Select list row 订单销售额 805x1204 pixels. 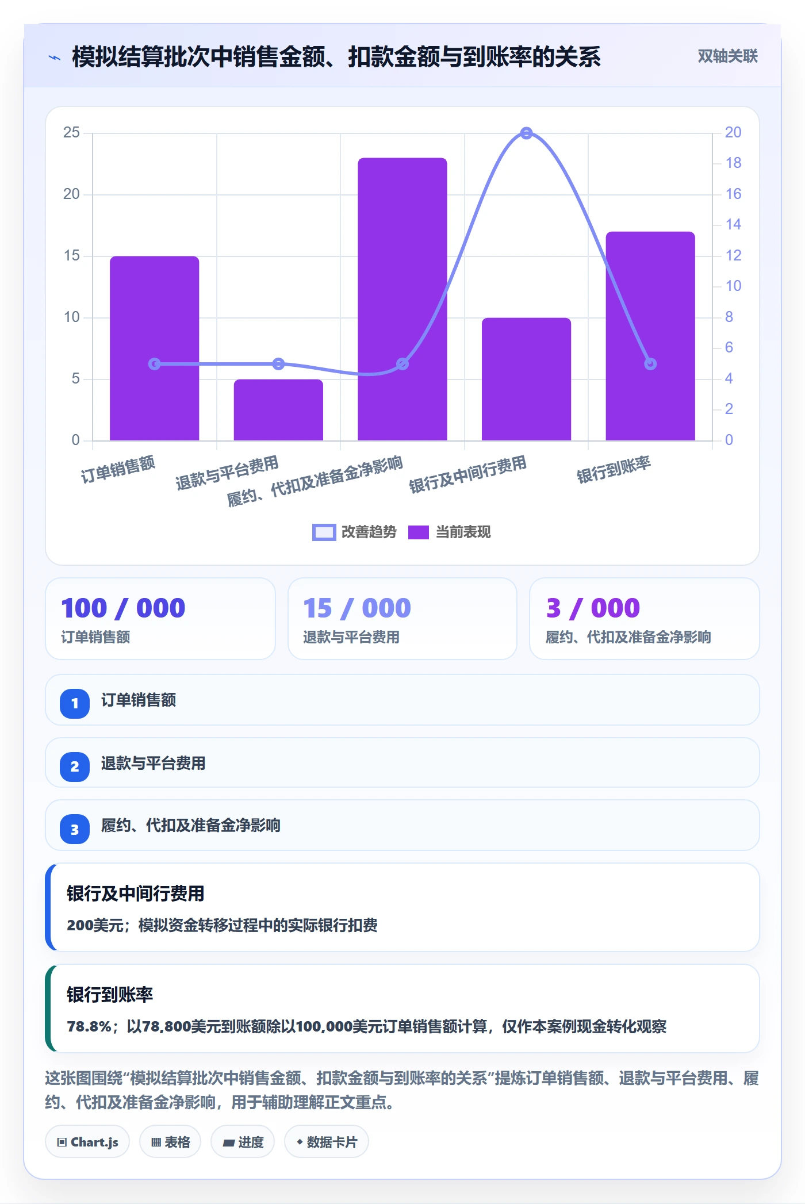[402, 700]
